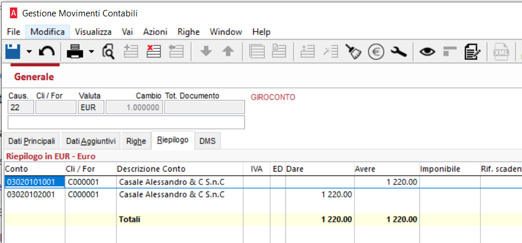Click the row icon with left arrow
This screenshot has height=243, width=522.
tap(176, 52)
